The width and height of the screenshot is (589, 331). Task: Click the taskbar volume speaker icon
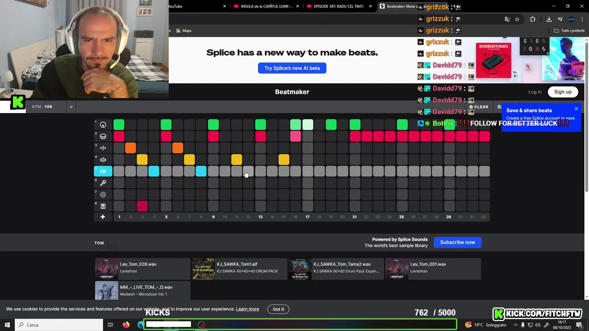pos(538,325)
